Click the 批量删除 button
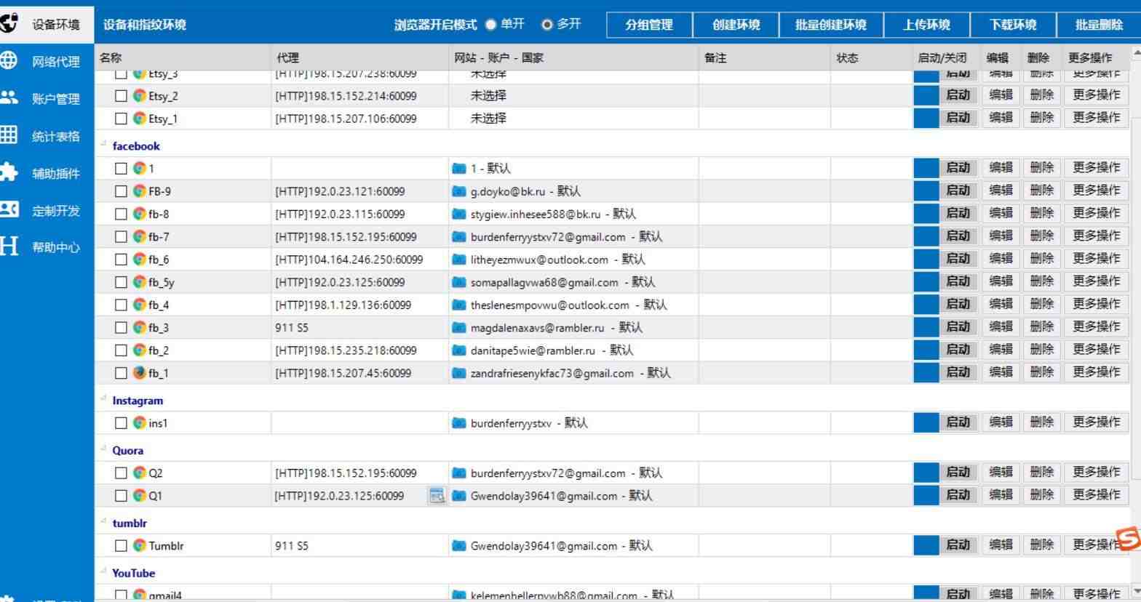Viewport: 1141px width, 602px height. click(x=1099, y=25)
